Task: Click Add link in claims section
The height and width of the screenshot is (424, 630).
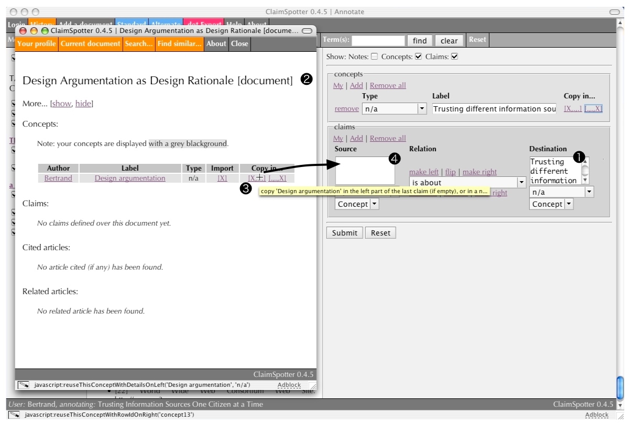Action: tap(356, 138)
